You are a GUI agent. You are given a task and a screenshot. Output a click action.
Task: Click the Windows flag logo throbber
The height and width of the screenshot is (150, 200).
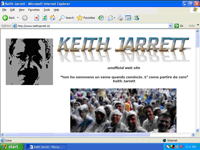tap(195, 10)
